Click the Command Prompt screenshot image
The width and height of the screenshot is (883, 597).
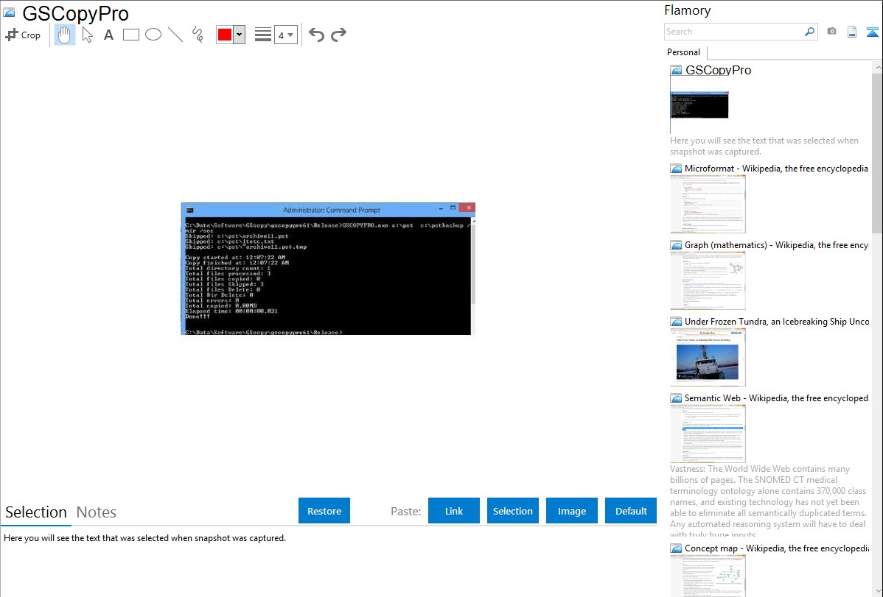pos(328,269)
